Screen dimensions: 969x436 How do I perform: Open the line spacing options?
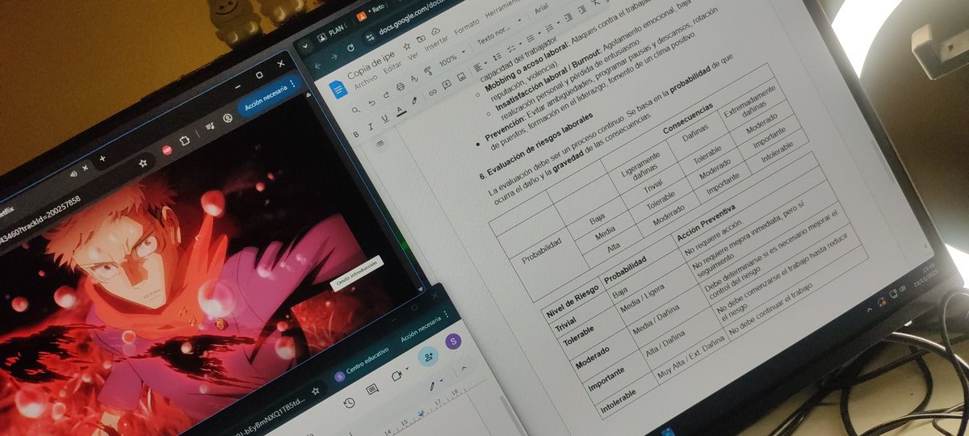(x=497, y=57)
